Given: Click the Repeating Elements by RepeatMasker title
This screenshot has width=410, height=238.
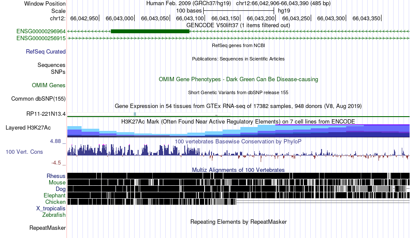Looking at the screenshot, I should click(238, 222).
